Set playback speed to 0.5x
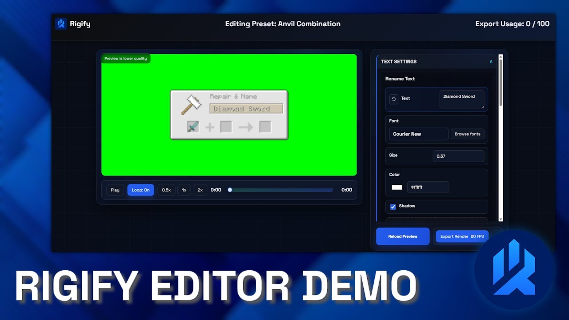 click(166, 190)
